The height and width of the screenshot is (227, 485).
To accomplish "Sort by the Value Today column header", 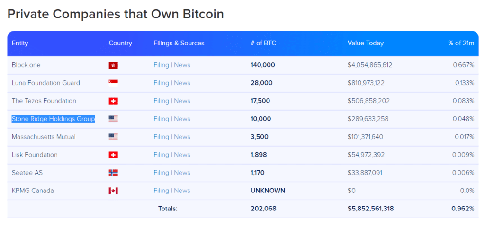I will coord(366,43).
